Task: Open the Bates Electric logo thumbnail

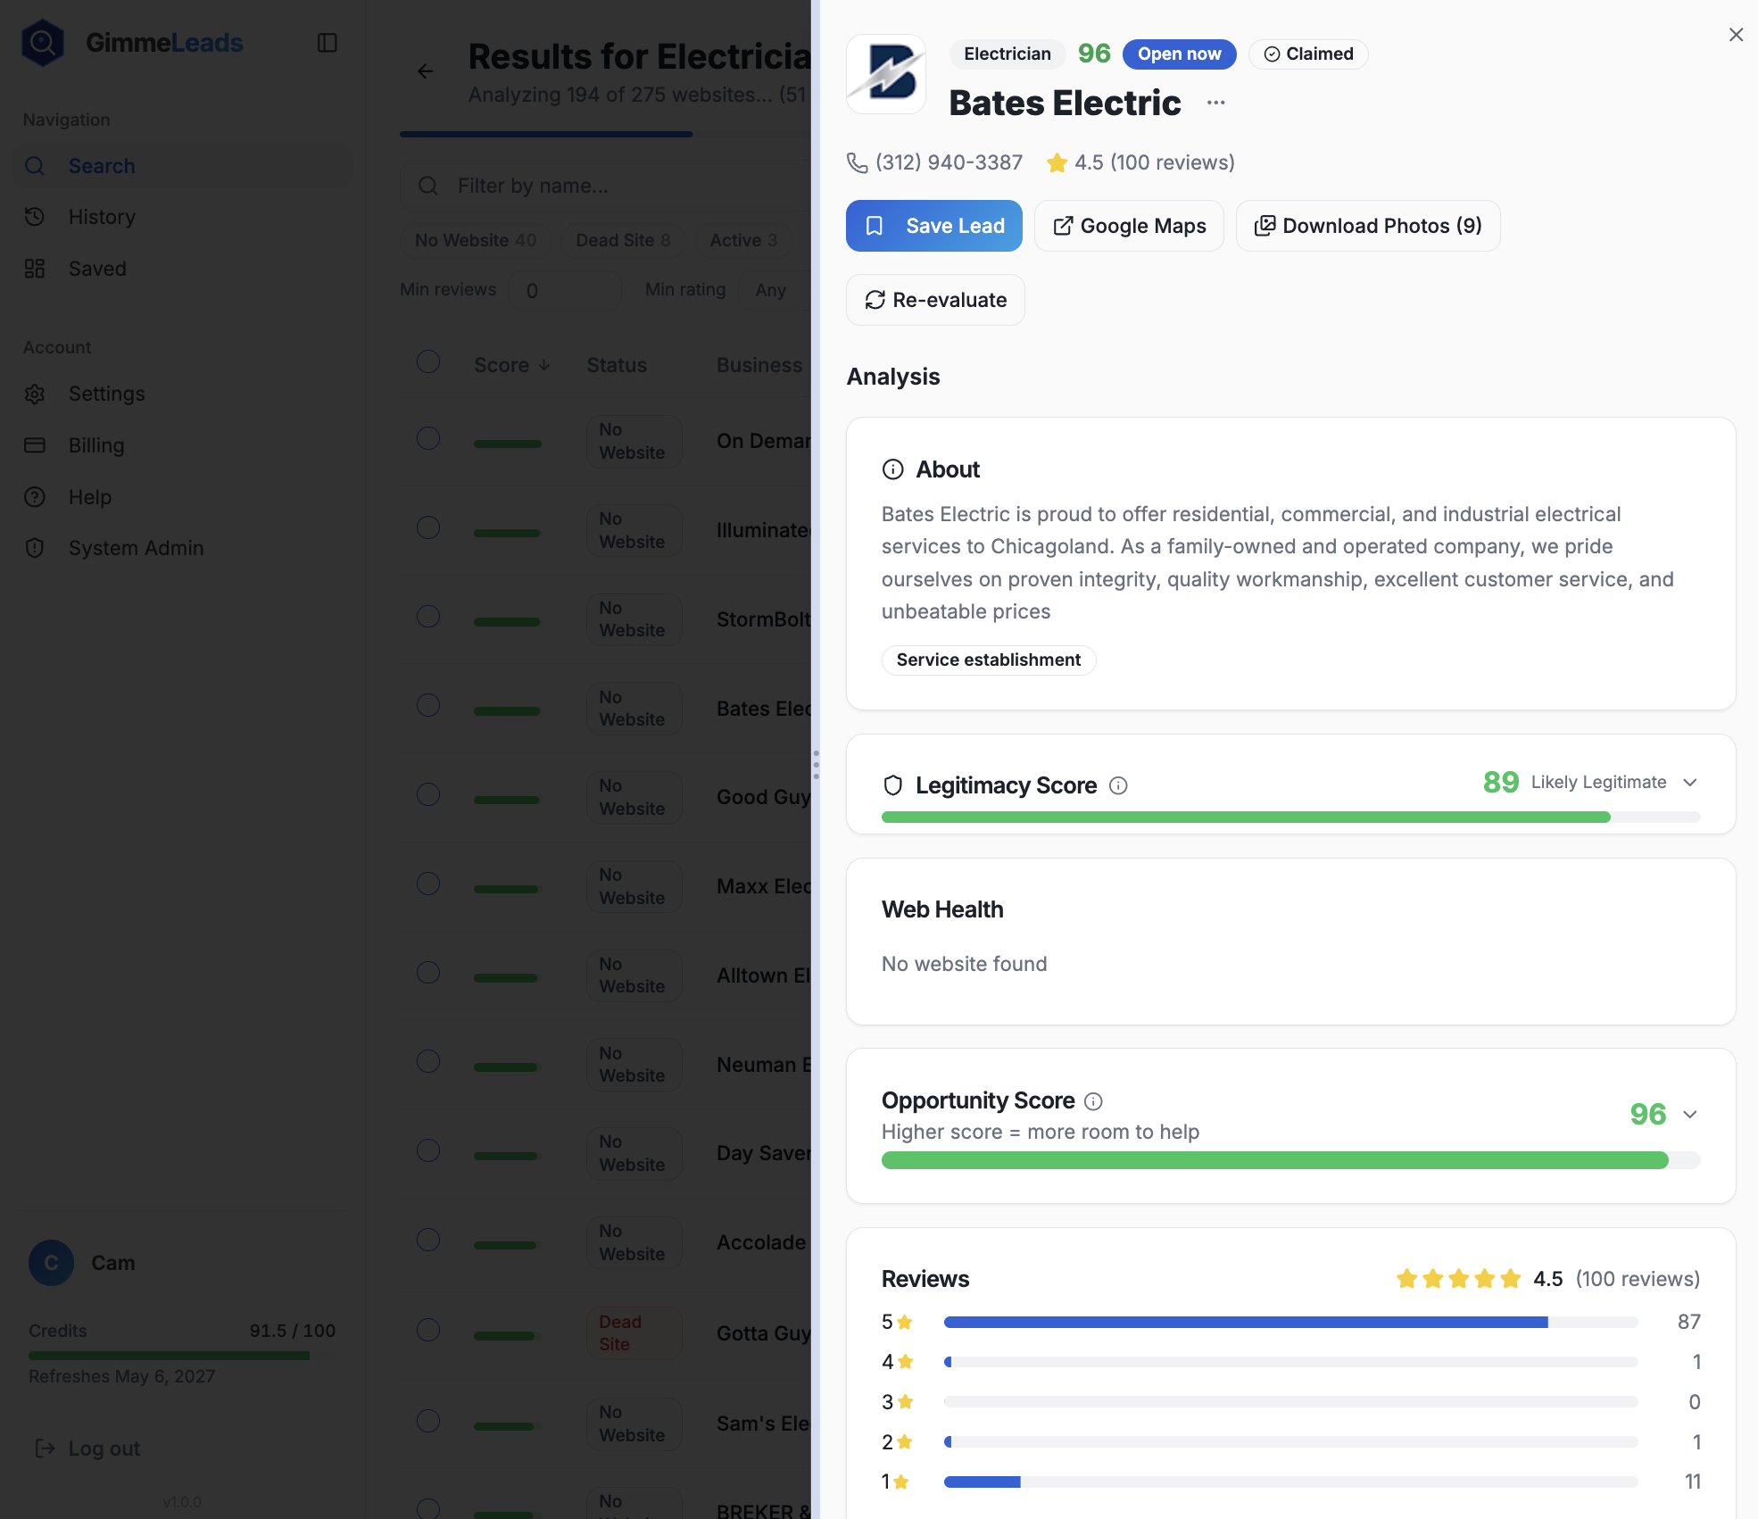Action: click(x=886, y=74)
